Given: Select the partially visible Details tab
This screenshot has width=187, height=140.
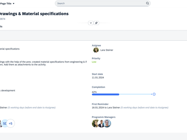Looking at the screenshot, I should [x=1, y=27].
